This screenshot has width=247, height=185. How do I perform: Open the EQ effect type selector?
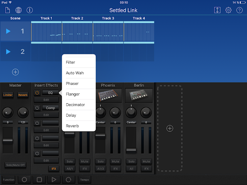pyautogui.click(x=51, y=93)
